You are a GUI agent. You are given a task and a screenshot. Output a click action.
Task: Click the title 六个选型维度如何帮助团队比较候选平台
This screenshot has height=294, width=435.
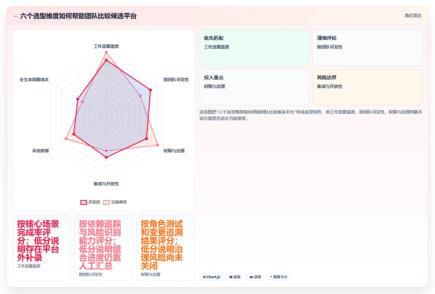point(78,16)
